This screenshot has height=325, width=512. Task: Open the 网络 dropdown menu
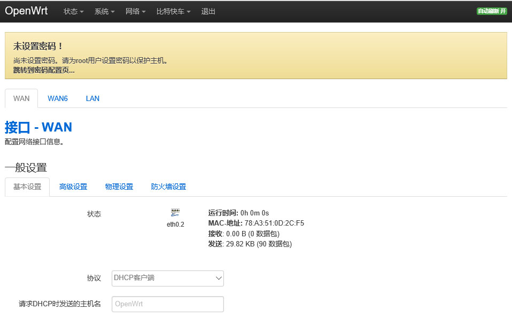coord(136,11)
